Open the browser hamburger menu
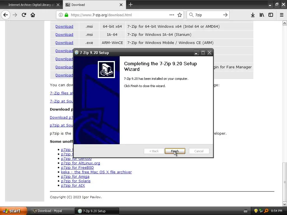This screenshot has height=215, width=287. 282,15
